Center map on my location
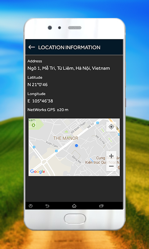Screen dimensions: 149x249 (x=111, y=127)
